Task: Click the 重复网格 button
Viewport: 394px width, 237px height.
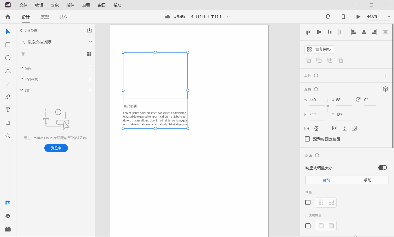Action: pos(319,49)
